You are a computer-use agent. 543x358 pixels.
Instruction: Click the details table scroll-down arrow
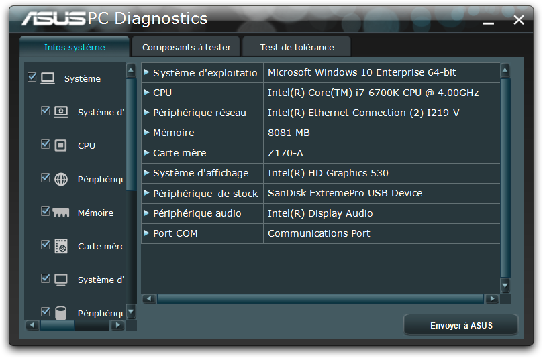point(505,285)
